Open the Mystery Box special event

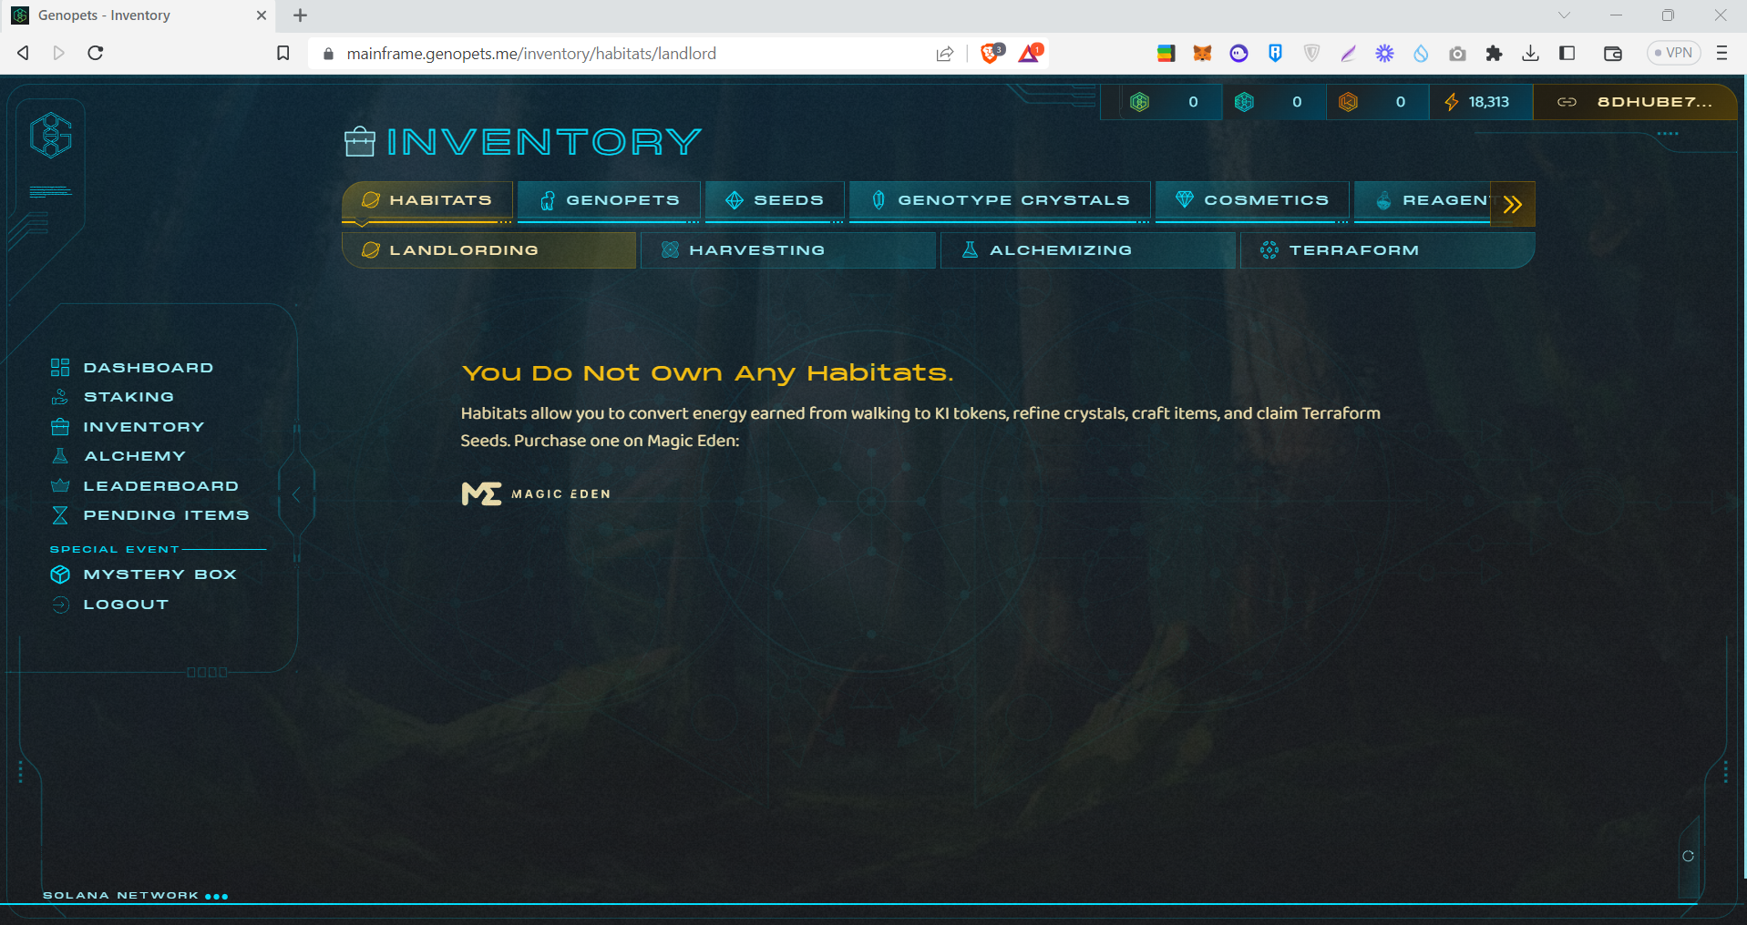[x=143, y=574]
